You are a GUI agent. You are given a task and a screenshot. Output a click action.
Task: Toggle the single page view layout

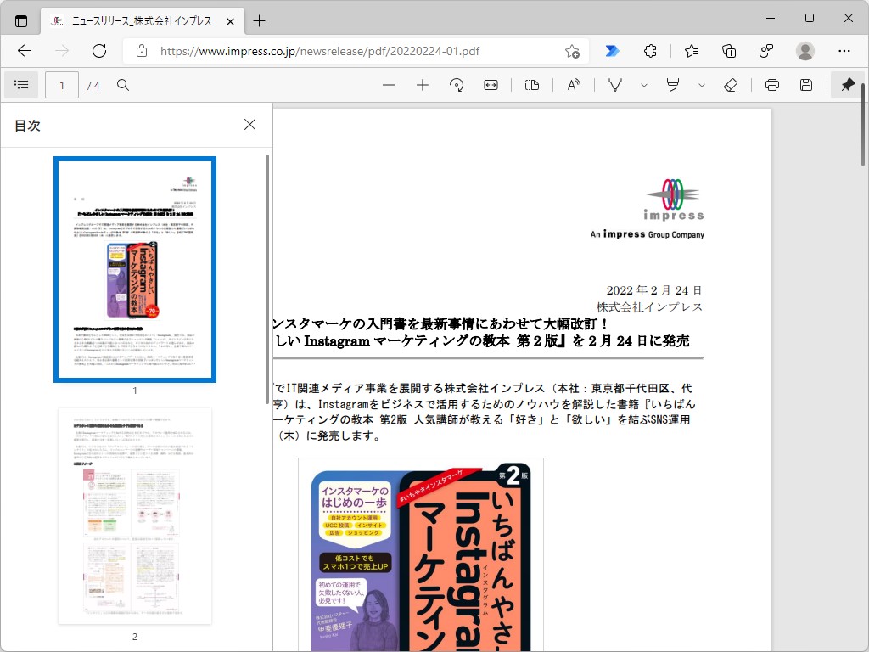(x=532, y=85)
